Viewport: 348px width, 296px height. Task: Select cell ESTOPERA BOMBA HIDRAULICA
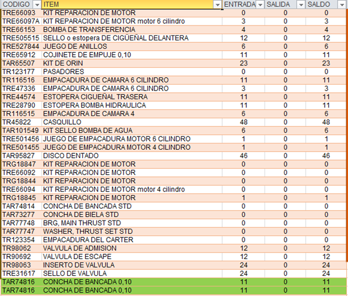[x=132, y=106]
